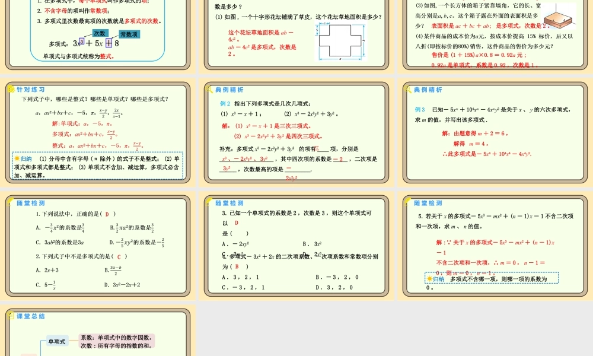Click the 次数 callout label above multinomial example

point(100,34)
